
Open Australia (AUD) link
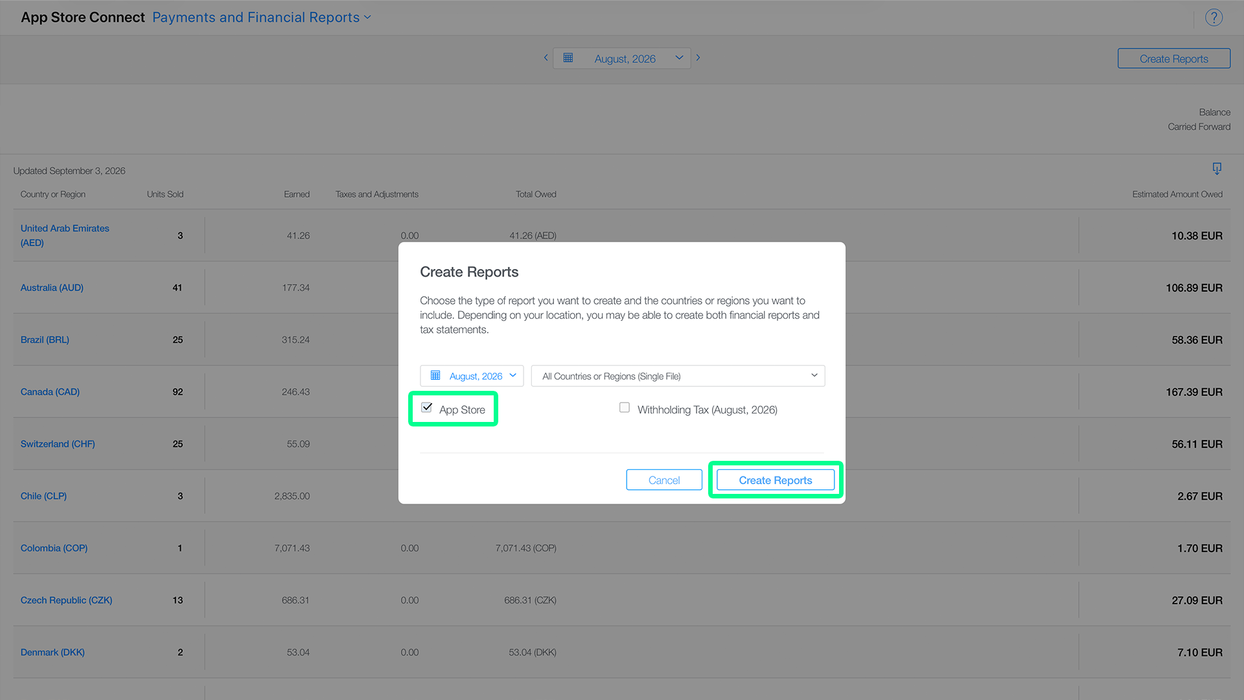pyautogui.click(x=52, y=288)
